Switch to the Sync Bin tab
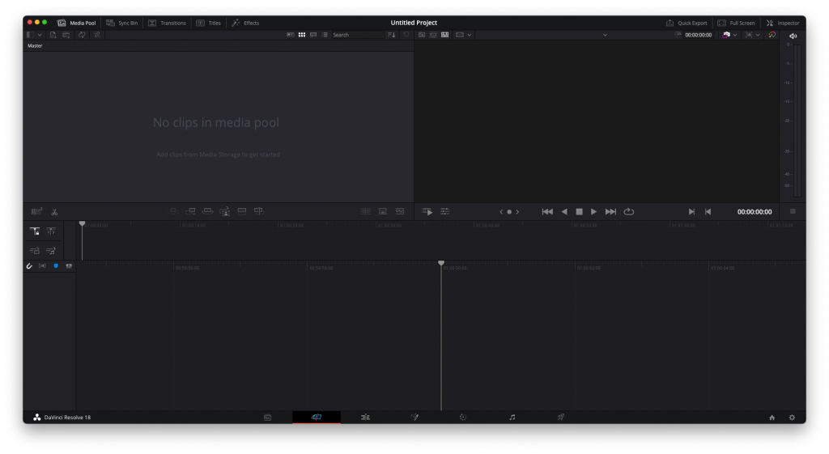This screenshot has width=829, height=454. point(122,23)
